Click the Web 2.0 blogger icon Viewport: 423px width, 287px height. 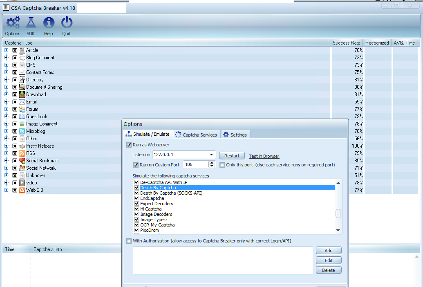(22, 190)
